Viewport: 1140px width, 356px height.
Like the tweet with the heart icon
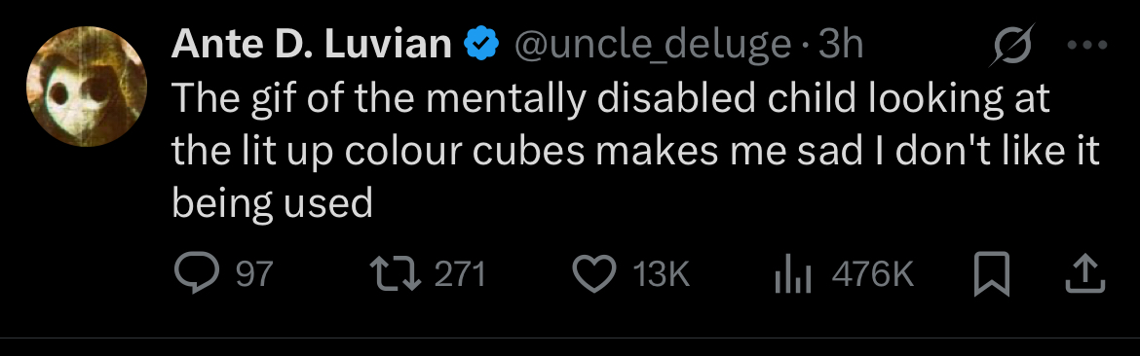coord(594,275)
